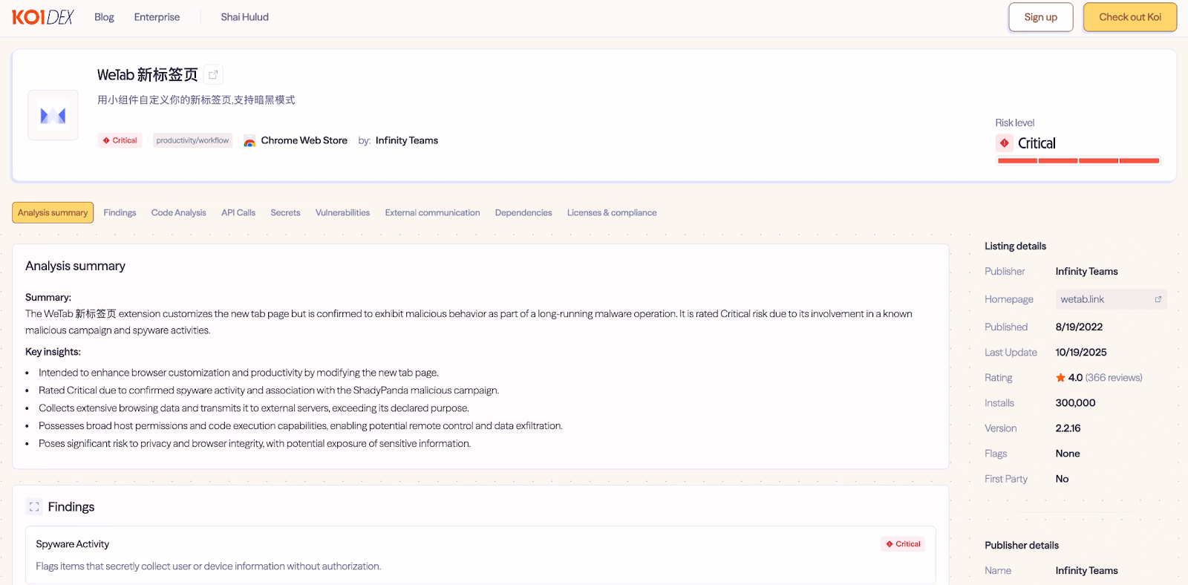Click the Publisher details heading

point(1022,546)
